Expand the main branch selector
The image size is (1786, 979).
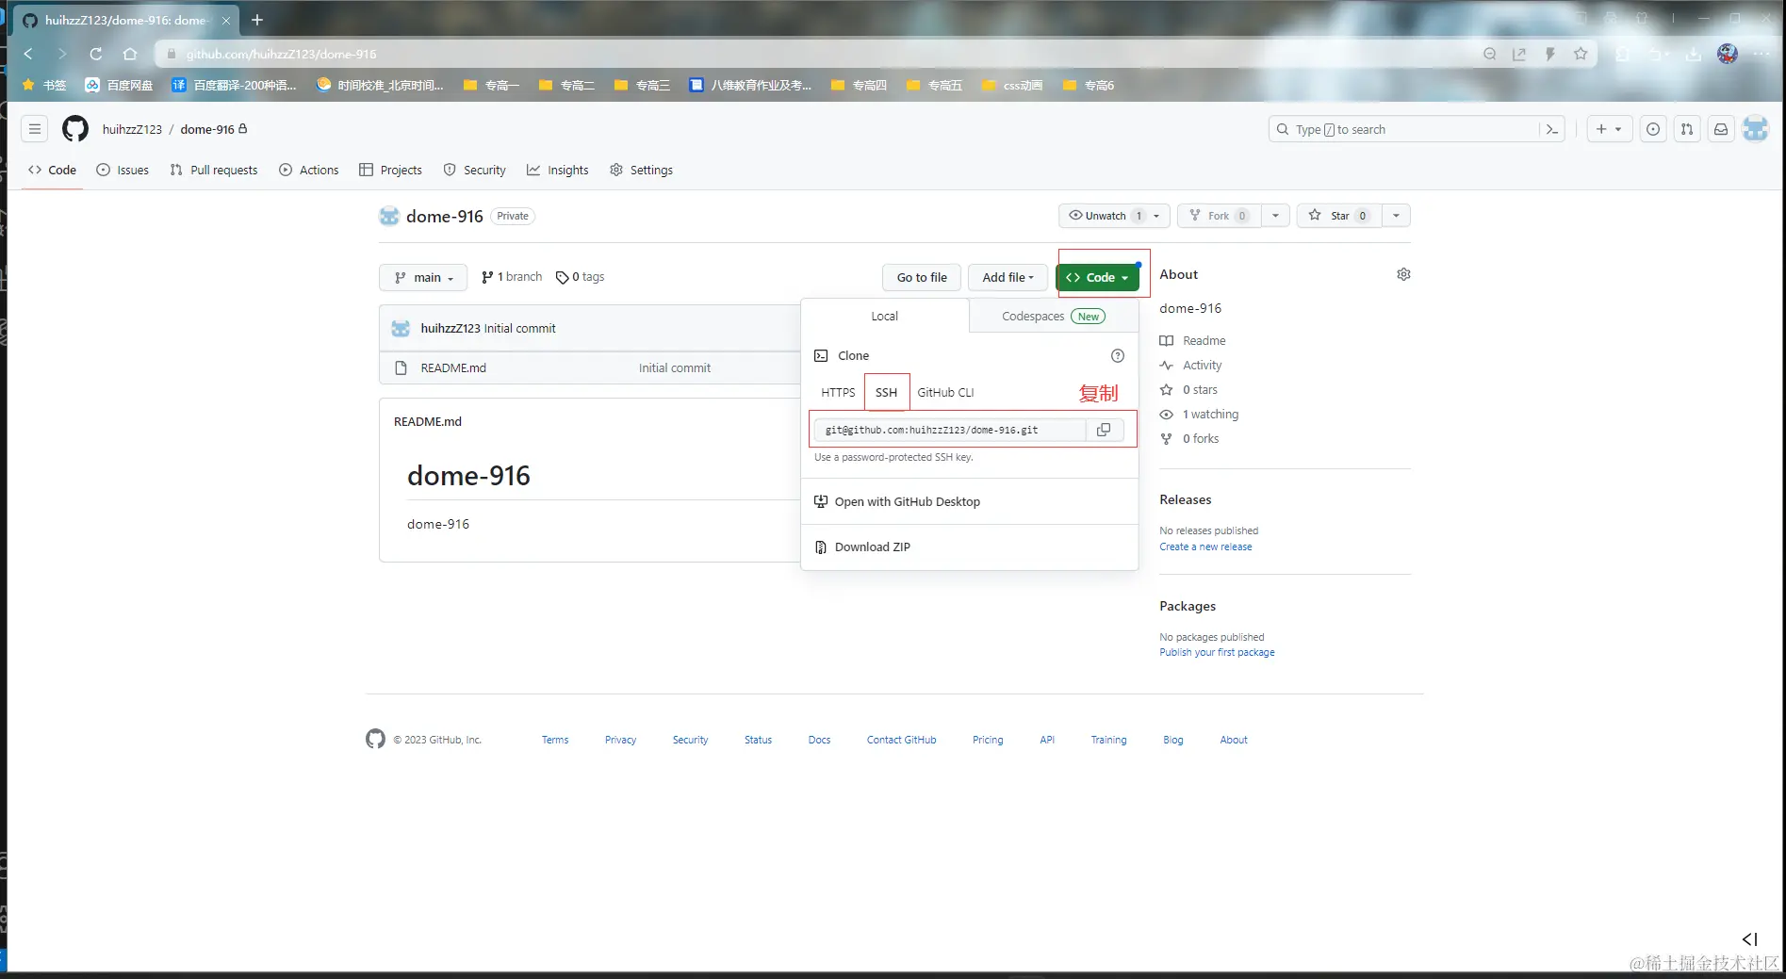tap(423, 277)
